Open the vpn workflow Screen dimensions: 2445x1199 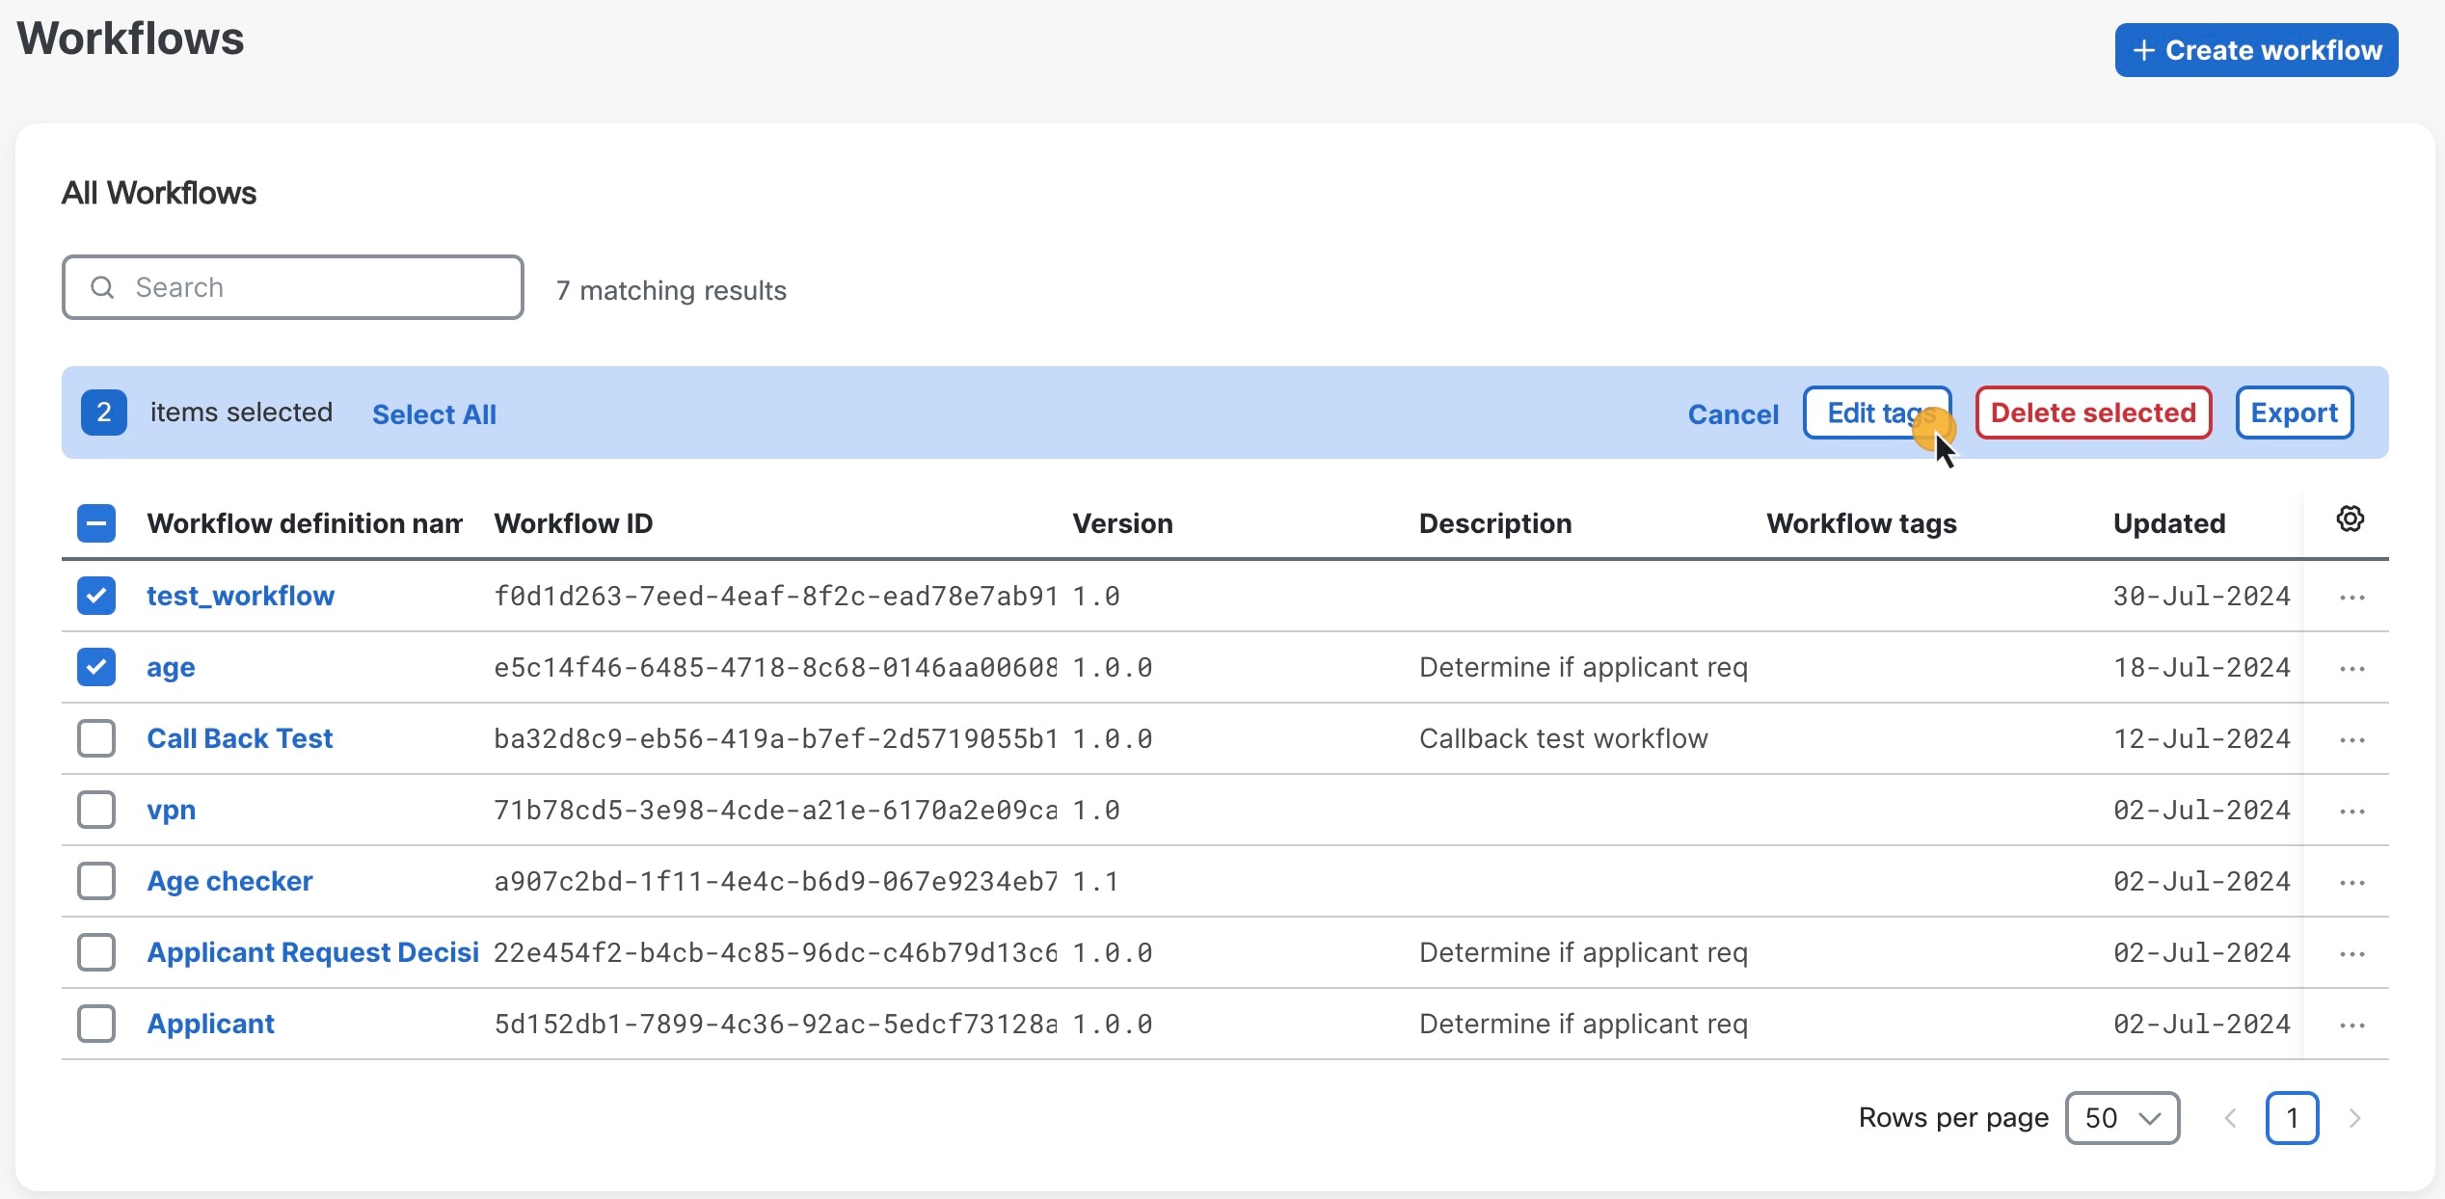pyautogui.click(x=172, y=810)
